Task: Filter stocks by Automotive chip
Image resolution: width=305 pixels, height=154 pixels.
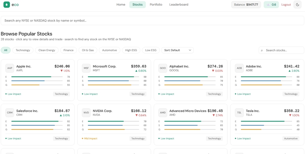Action: (109, 50)
